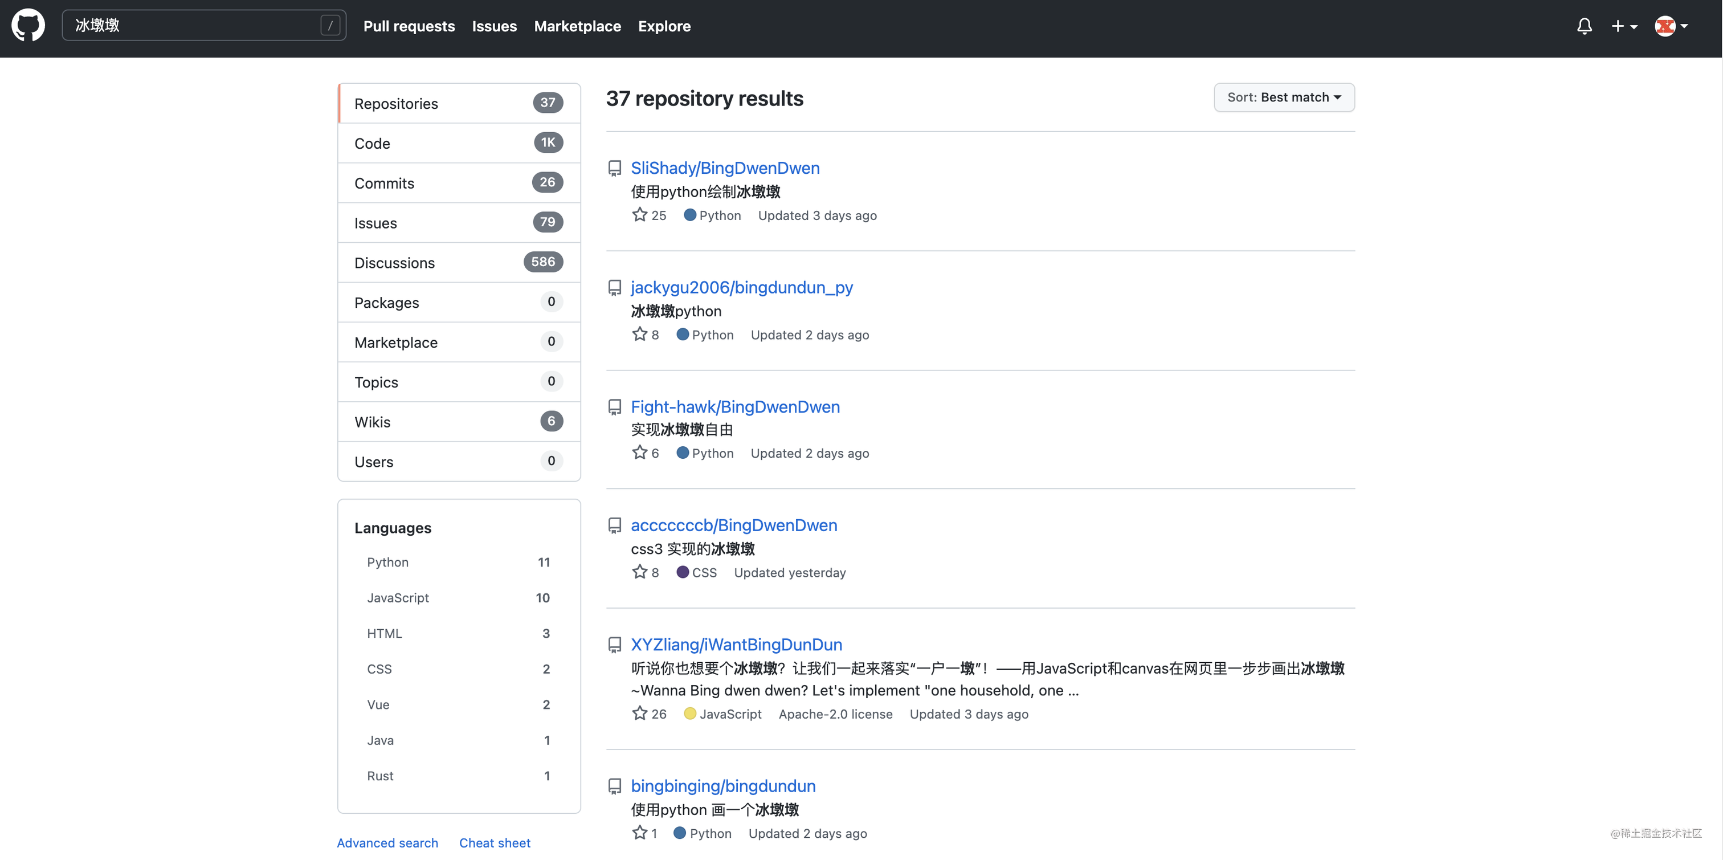1723x860 pixels.
Task: Select the Packages results filter
Action: (459, 302)
